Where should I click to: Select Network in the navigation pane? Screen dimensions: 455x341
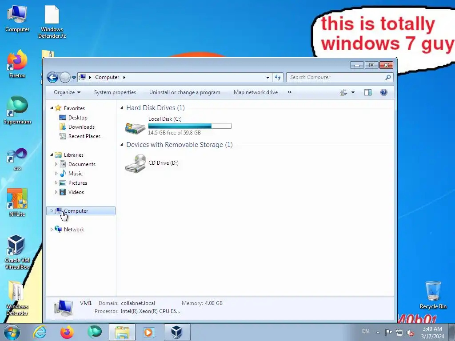[x=74, y=230]
